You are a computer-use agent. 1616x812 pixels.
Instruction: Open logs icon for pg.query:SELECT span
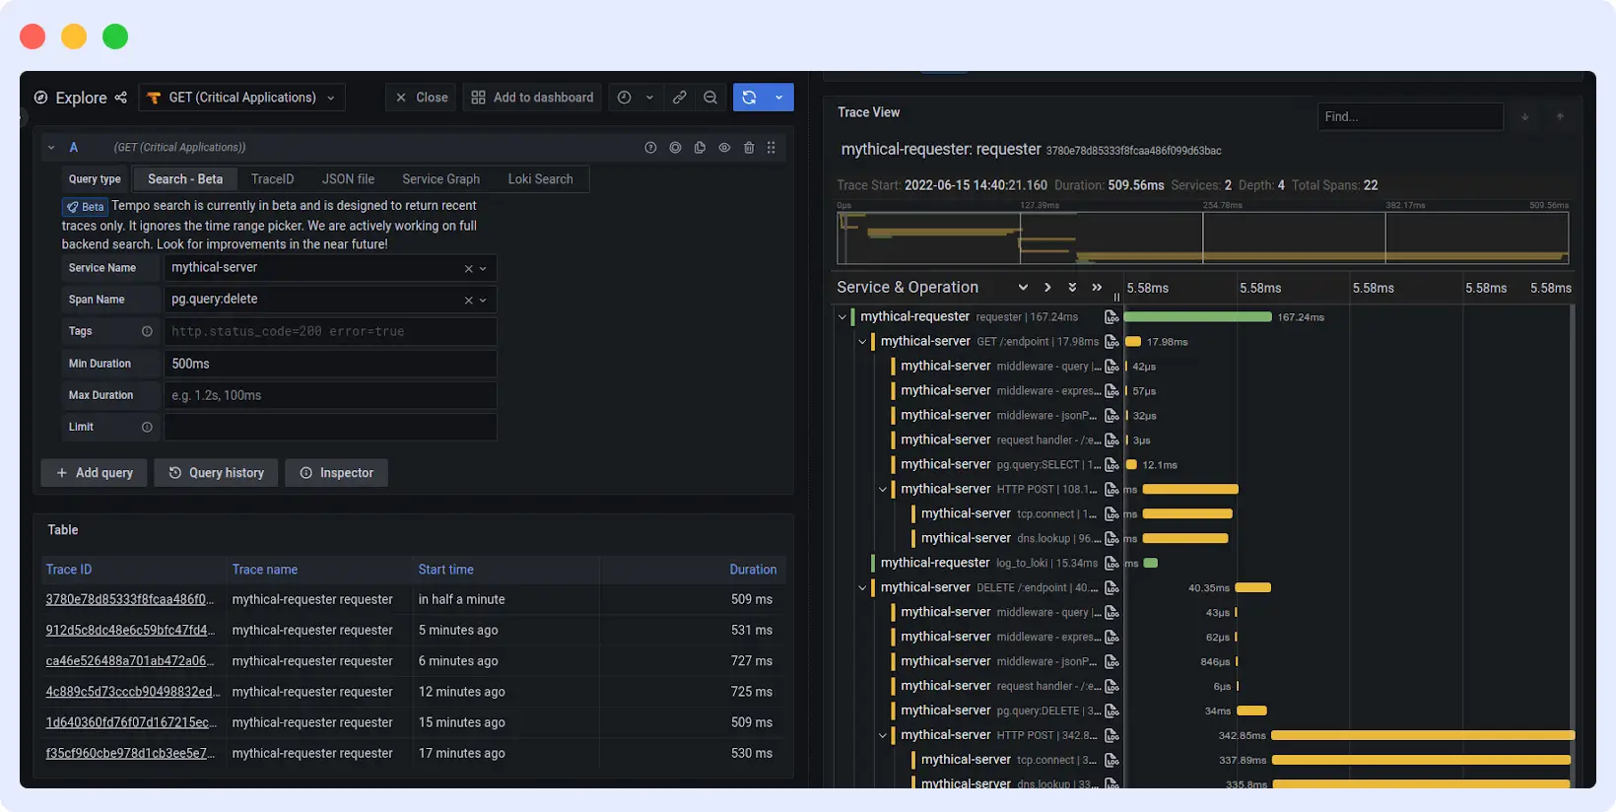[1111, 465]
